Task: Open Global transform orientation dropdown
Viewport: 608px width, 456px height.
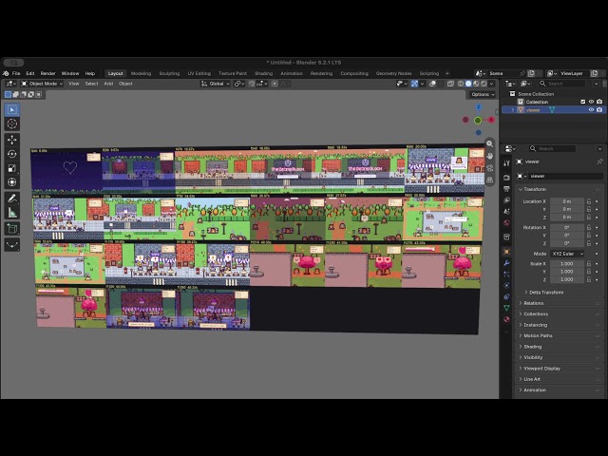Action: 216,84
